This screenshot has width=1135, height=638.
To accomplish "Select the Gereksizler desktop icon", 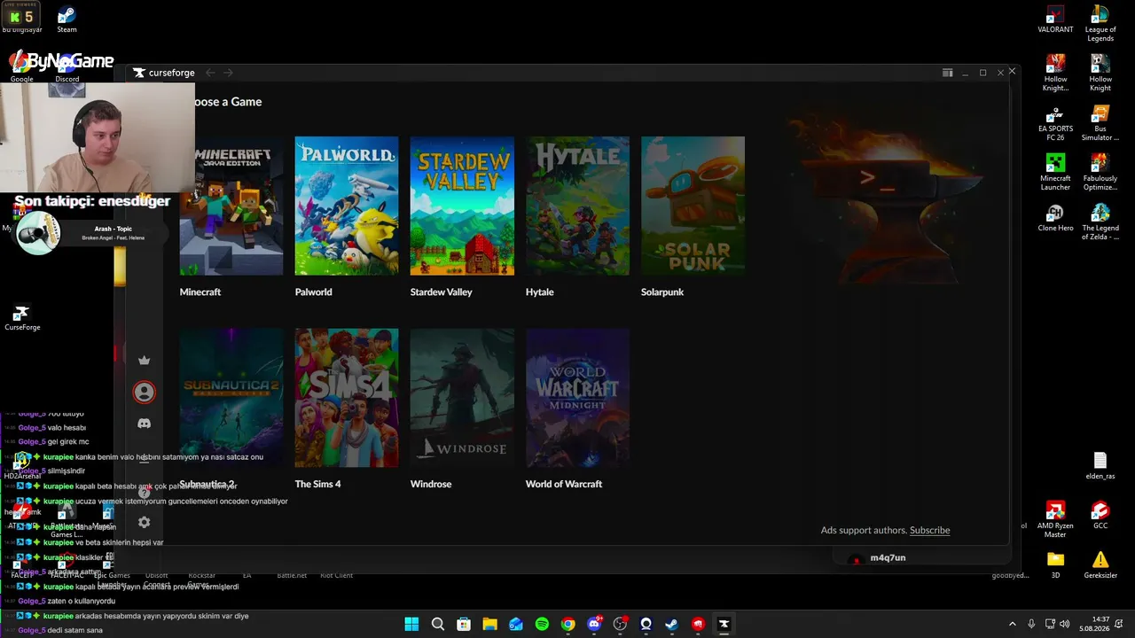I will (x=1100, y=565).
